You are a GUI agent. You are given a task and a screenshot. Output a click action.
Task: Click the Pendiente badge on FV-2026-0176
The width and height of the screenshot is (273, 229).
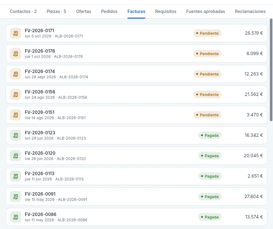(207, 54)
